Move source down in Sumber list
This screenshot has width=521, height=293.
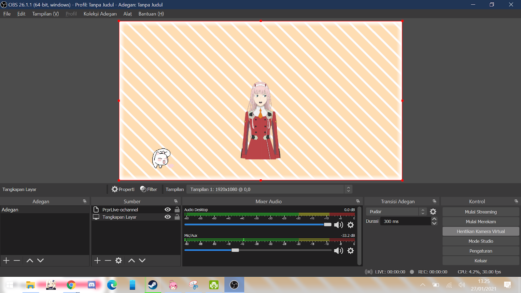(x=142, y=260)
